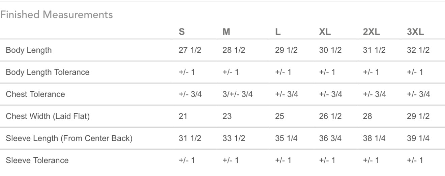Screen dimensions: 445x176
Task: Select the 3XL size column header
Action: pyautogui.click(x=415, y=32)
